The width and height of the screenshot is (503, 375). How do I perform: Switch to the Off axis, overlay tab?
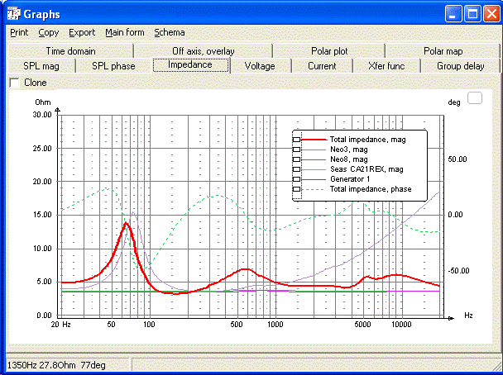204,51
